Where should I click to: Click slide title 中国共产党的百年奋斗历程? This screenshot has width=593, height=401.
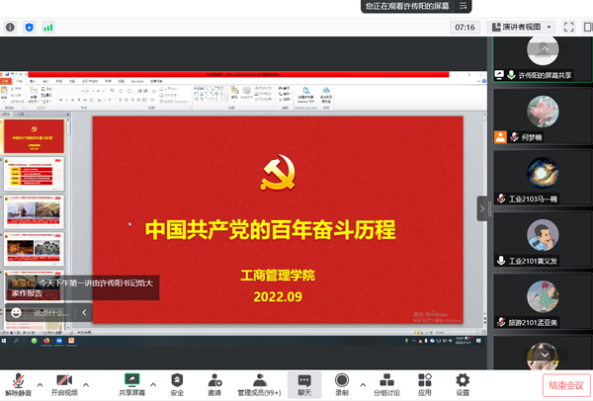271,229
